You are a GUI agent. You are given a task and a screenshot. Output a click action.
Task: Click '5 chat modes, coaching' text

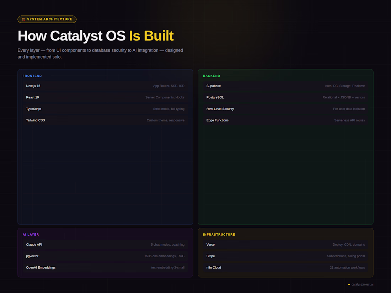click(167, 245)
